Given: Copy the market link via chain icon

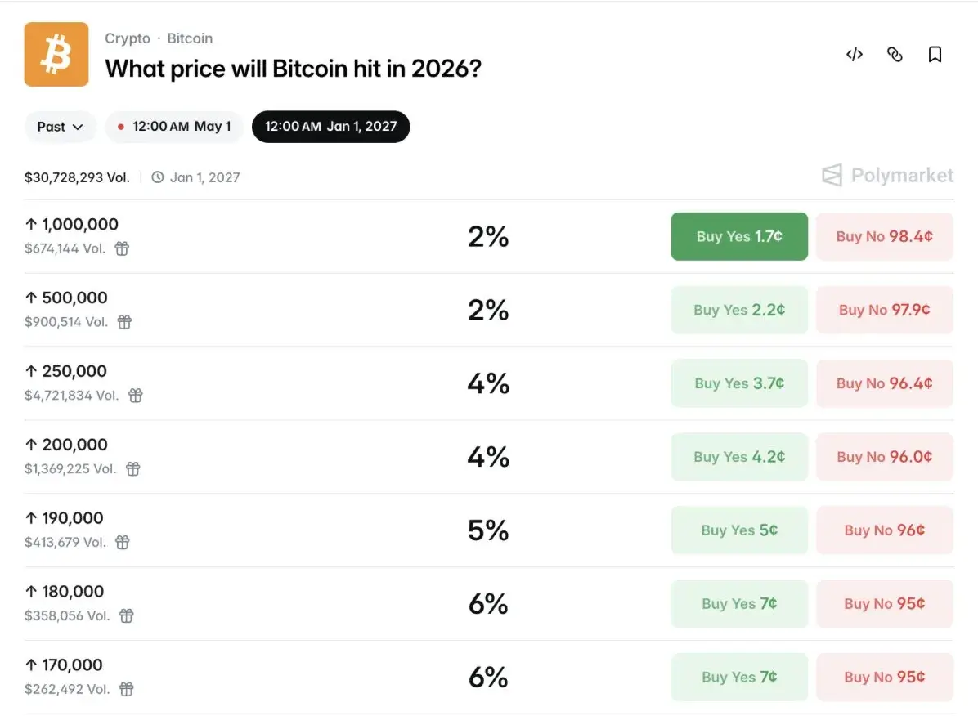Looking at the screenshot, I should pos(895,55).
